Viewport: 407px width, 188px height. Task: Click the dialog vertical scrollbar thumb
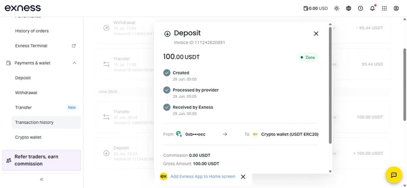(330, 85)
